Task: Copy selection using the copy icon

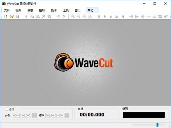Action: click(32, 16)
